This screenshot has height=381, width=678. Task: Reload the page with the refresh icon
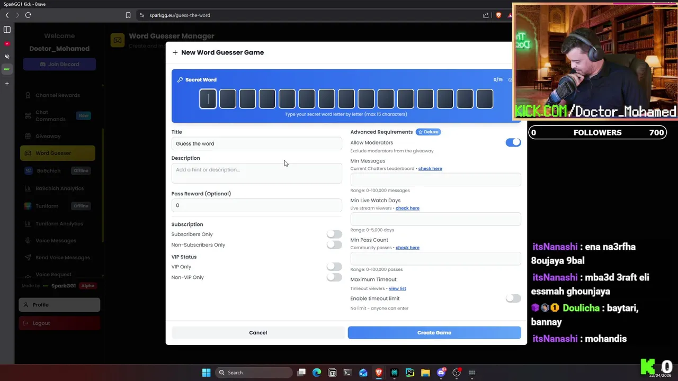click(x=28, y=15)
